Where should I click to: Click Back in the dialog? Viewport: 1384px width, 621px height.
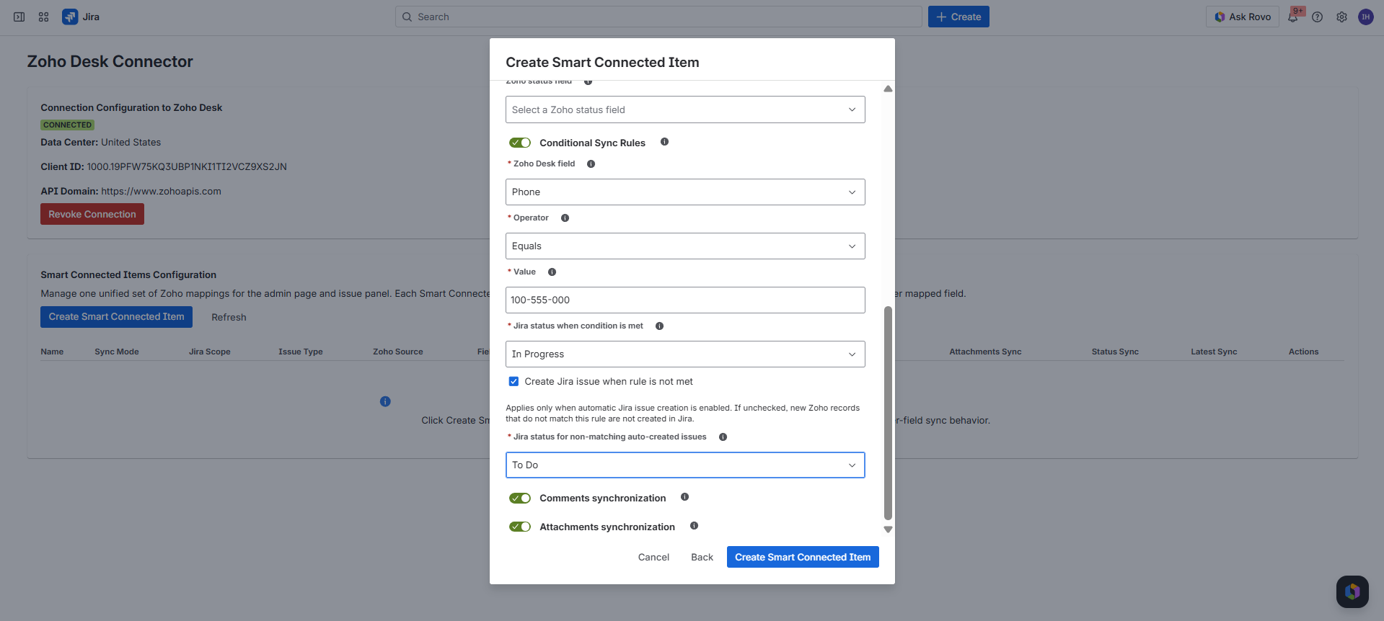coord(702,557)
